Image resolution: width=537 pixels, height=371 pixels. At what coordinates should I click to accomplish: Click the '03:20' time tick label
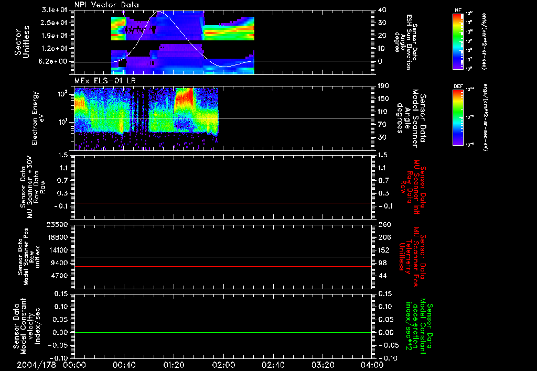[323, 365]
